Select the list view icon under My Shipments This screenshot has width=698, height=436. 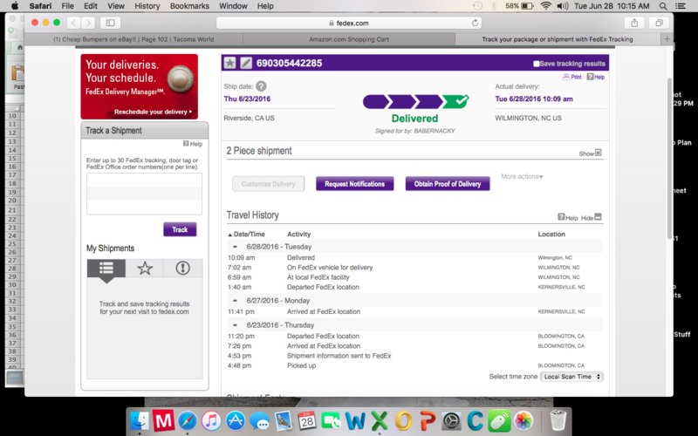tap(106, 269)
